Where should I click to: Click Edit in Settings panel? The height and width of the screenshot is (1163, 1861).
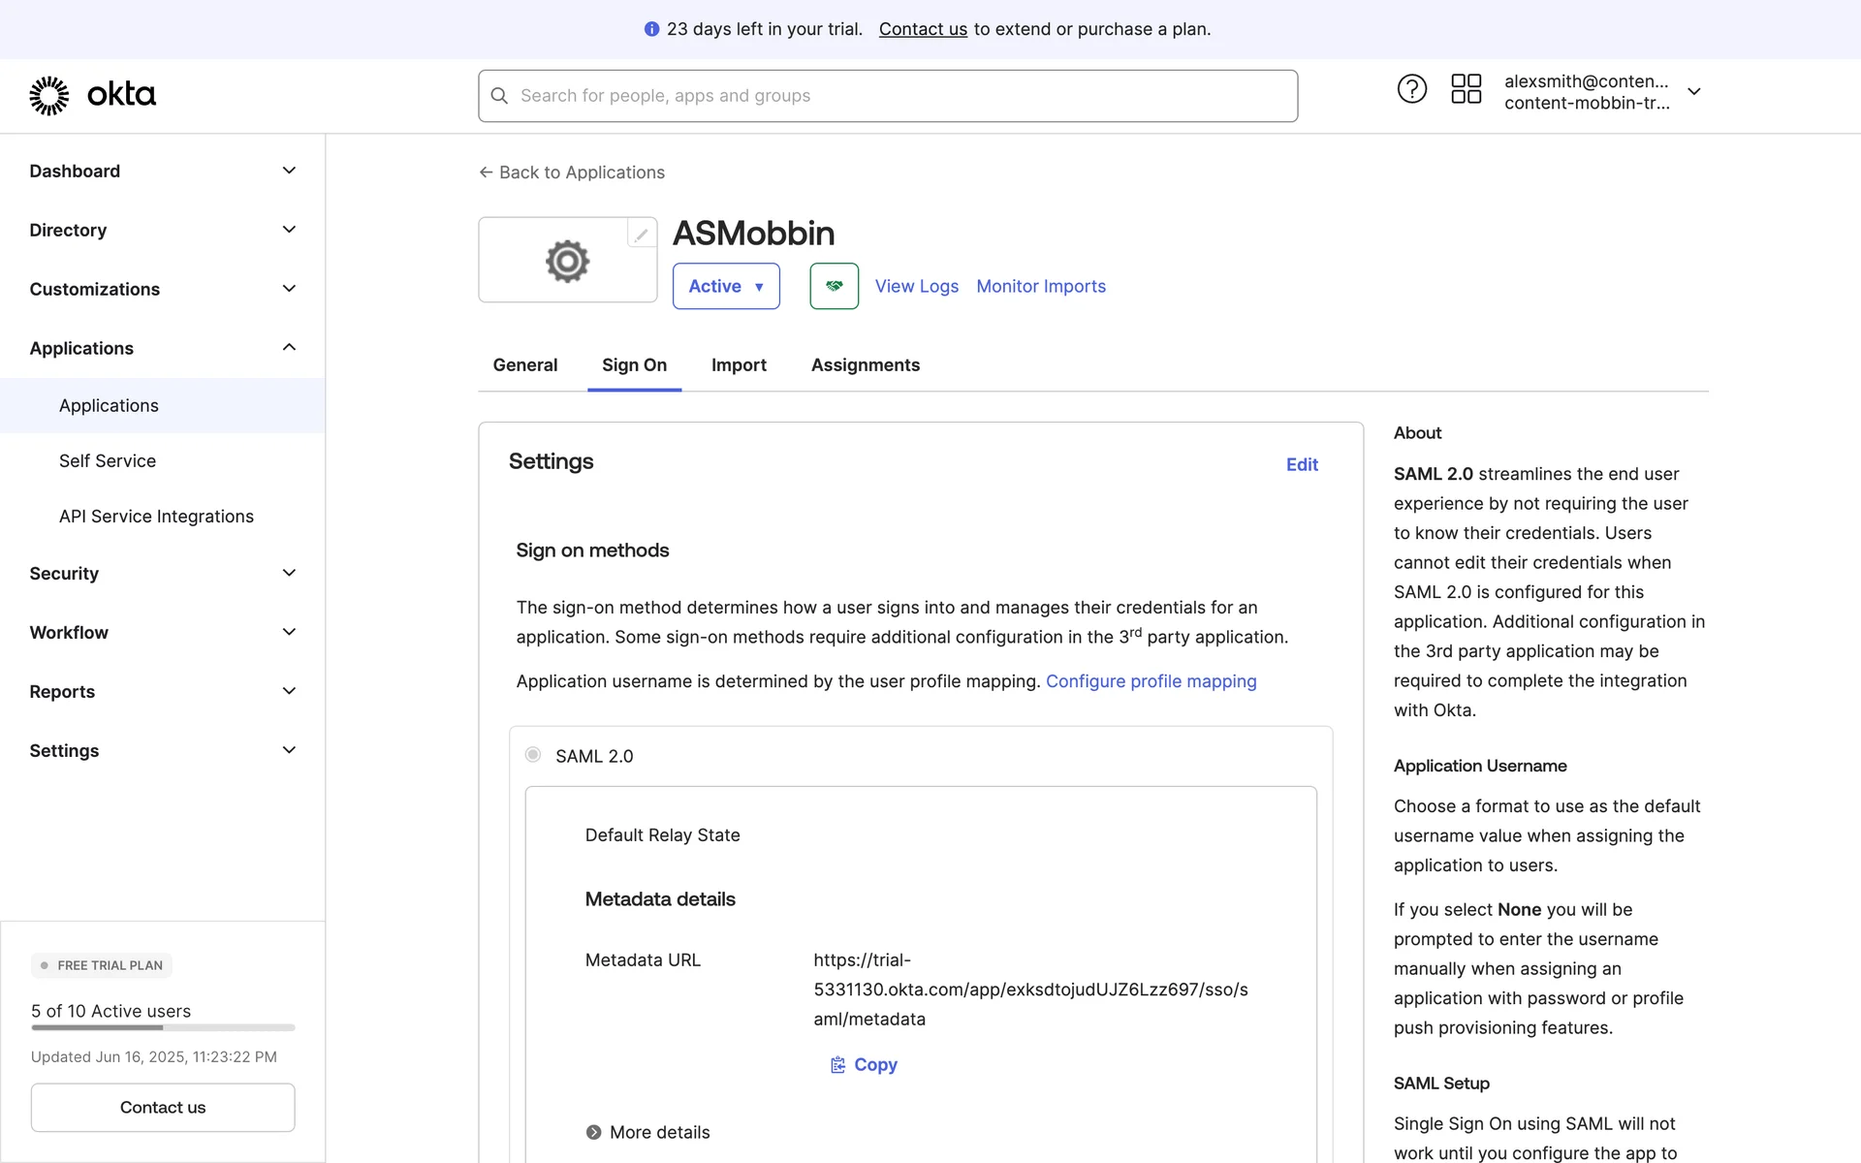click(x=1301, y=465)
